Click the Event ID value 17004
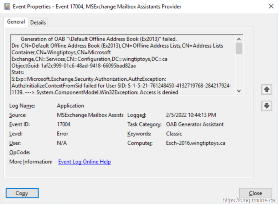 click(x=64, y=124)
